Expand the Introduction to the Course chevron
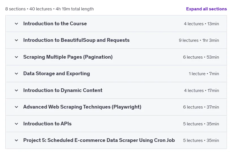This screenshot has height=152, width=230. click(x=16, y=24)
